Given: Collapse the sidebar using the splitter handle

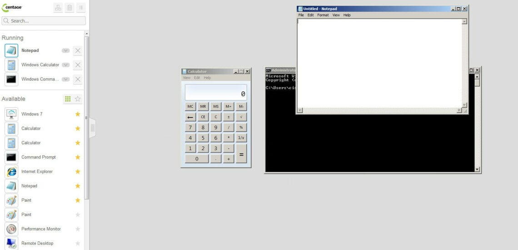Looking at the screenshot, I should 93,128.
